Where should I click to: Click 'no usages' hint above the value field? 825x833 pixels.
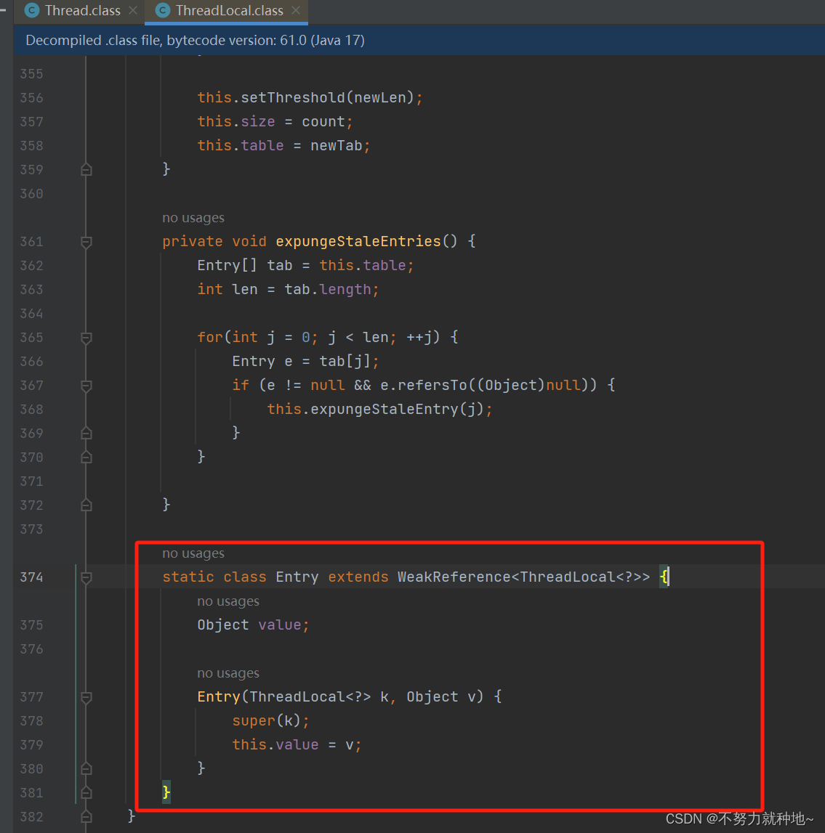point(228,601)
